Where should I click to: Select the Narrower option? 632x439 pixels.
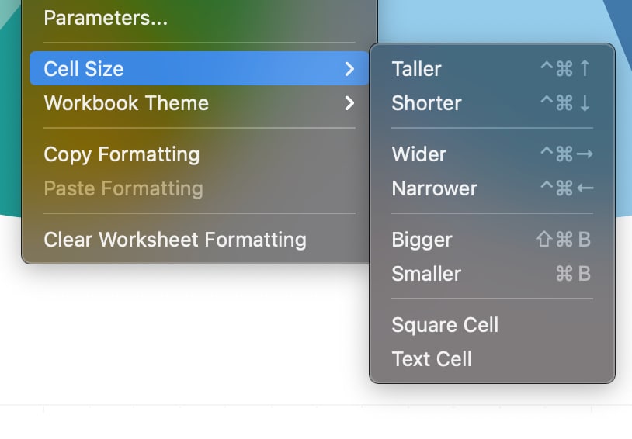click(492, 188)
